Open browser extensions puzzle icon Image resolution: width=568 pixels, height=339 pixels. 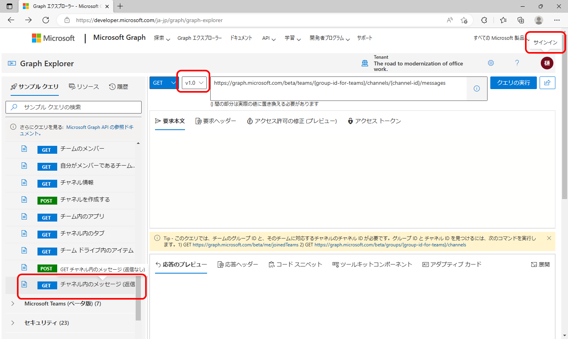(x=484, y=20)
